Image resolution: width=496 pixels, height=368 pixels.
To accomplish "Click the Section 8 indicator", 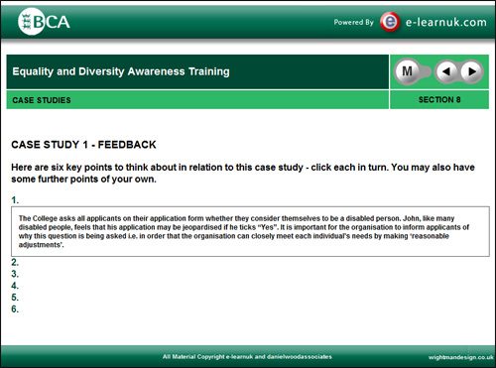I will pos(439,99).
